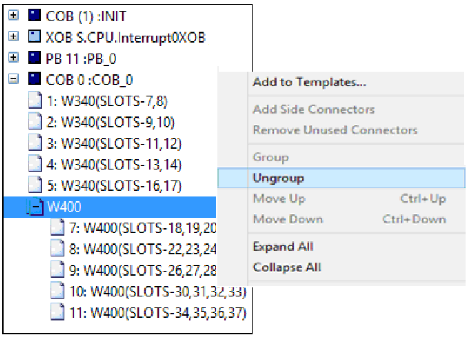This screenshot has width=473, height=337.
Task: Select page 2: W340(SLOTS-9,10)
Action: pyautogui.click(x=111, y=122)
